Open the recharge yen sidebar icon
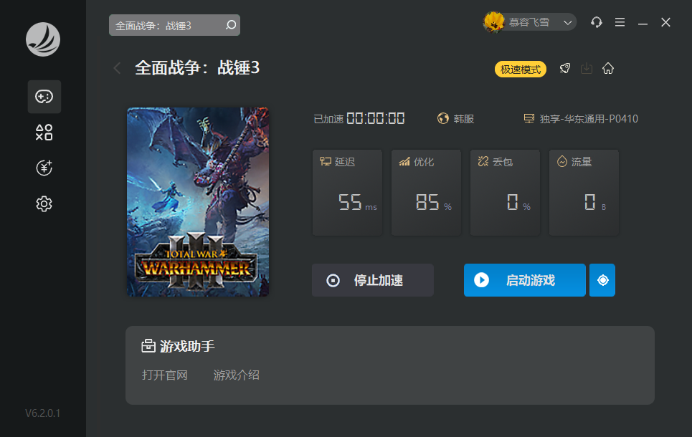 click(x=44, y=168)
